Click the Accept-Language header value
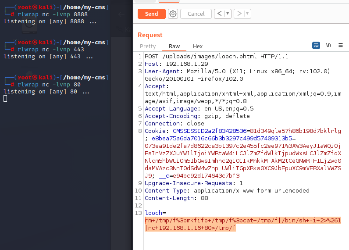The height and width of the screenshot is (250, 349). click(x=229, y=109)
